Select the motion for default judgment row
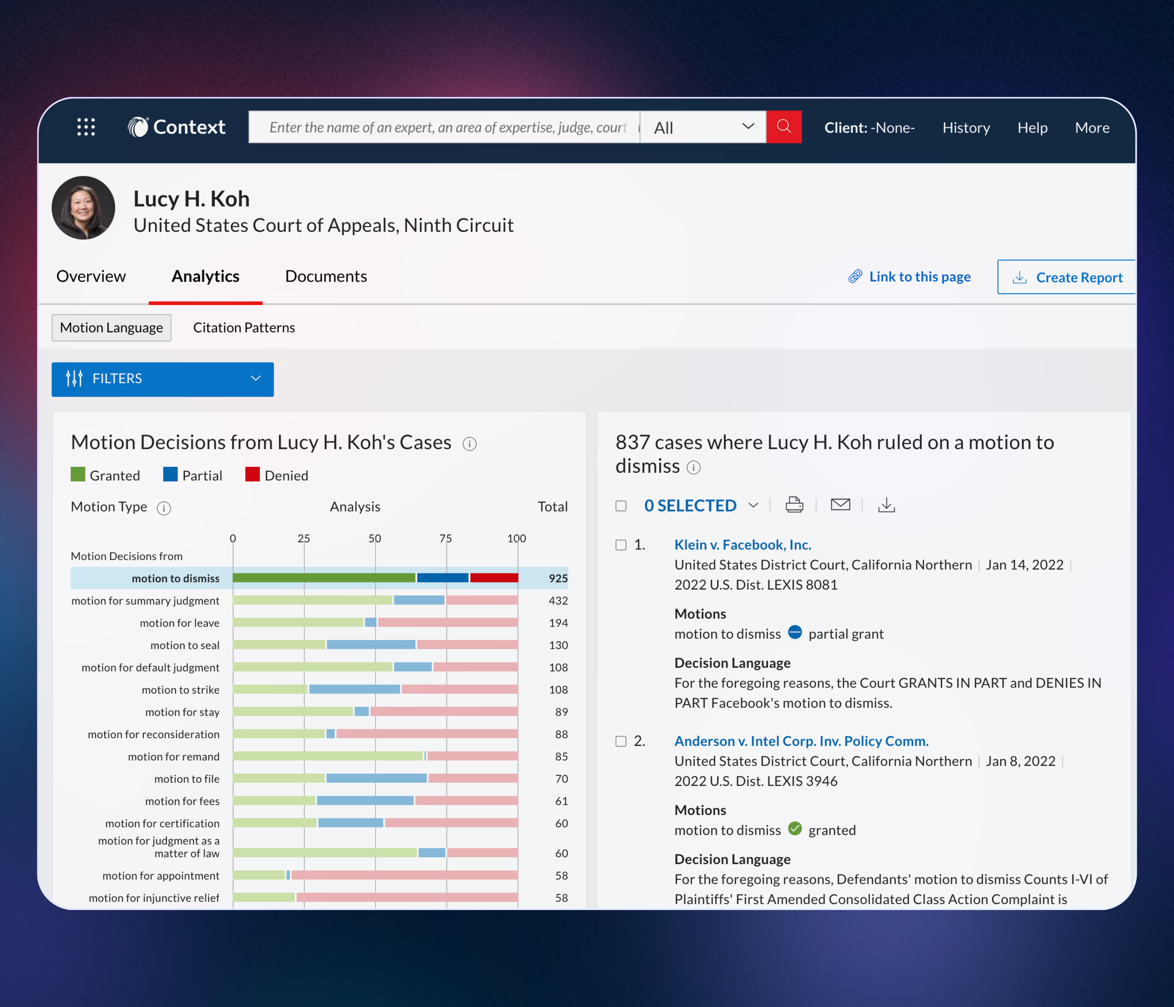 coord(319,667)
